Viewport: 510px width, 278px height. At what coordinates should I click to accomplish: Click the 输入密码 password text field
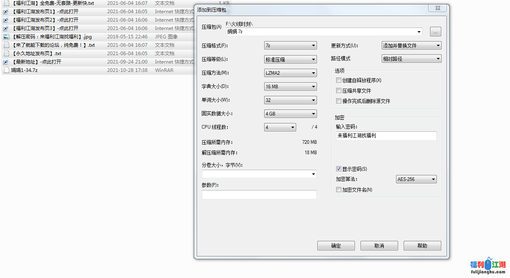click(x=386, y=136)
